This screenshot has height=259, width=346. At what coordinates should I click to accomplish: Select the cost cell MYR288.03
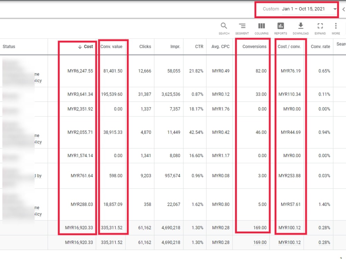click(82, 204)
